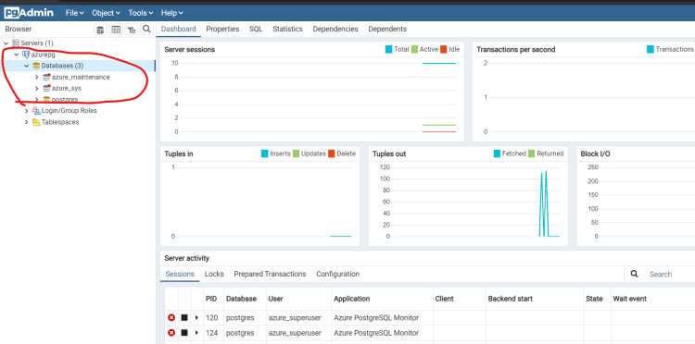This screenshot has width=695, height=344.
Task: Select the Login/Group Roles label
Action: [69, 111]
